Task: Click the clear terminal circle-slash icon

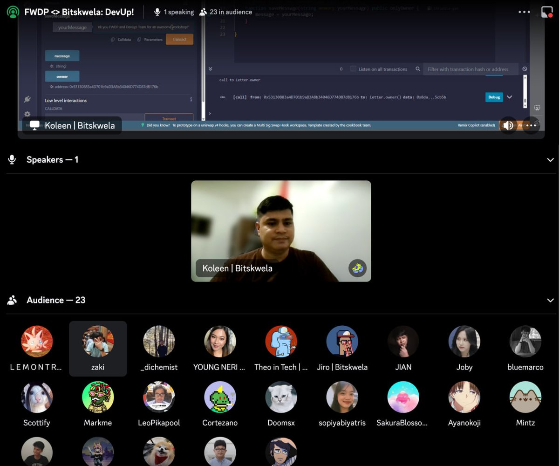Action: (x=525, y=69)
